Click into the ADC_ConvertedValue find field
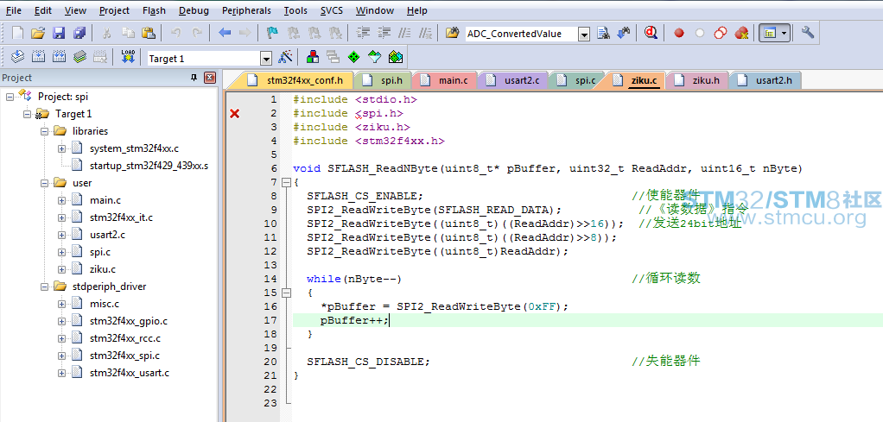The height and width of the screenshot is (422, 883). (522, 34)
